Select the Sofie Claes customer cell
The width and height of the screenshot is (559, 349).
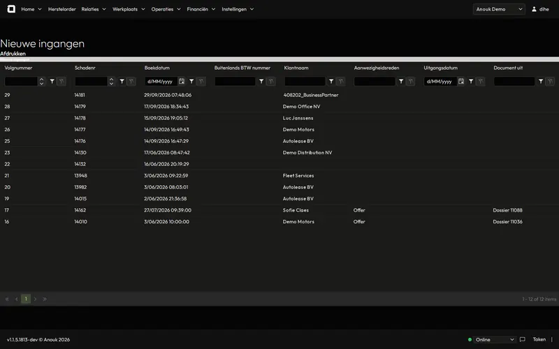pyautogui.click(x=296, y=210)
